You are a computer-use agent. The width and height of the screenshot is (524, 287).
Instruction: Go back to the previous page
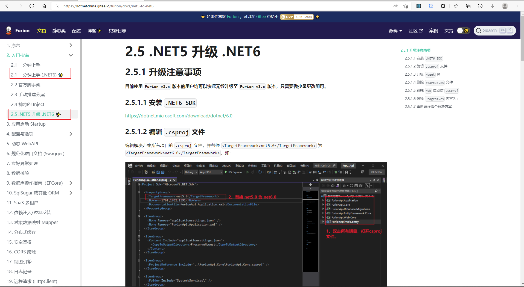tap(8, 6)
